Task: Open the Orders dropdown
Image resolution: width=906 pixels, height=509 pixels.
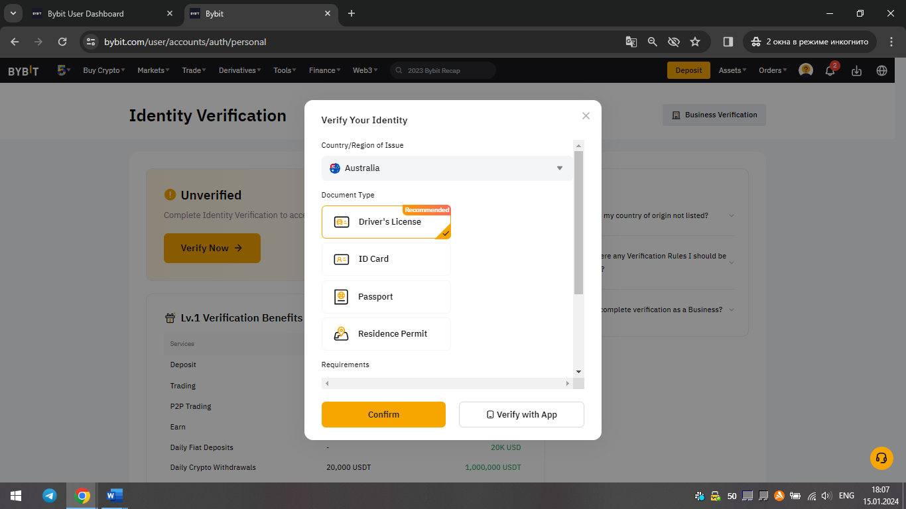Action: (773, 70)
